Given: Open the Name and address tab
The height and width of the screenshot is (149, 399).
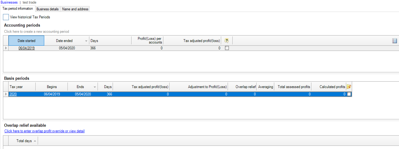Looking at the screenshot, I should pos(75,9).
